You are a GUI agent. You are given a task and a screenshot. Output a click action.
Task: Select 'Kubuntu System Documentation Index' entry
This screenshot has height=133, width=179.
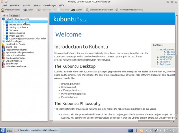point(27,38)
